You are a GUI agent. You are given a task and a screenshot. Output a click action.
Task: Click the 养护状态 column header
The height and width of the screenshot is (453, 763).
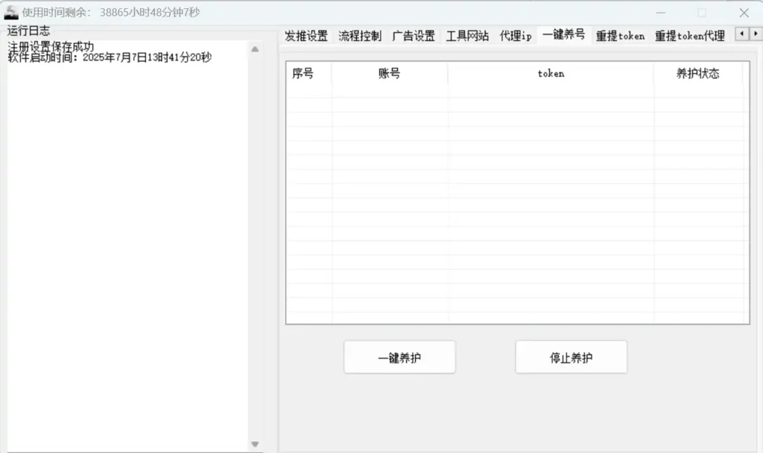[697, 74]
